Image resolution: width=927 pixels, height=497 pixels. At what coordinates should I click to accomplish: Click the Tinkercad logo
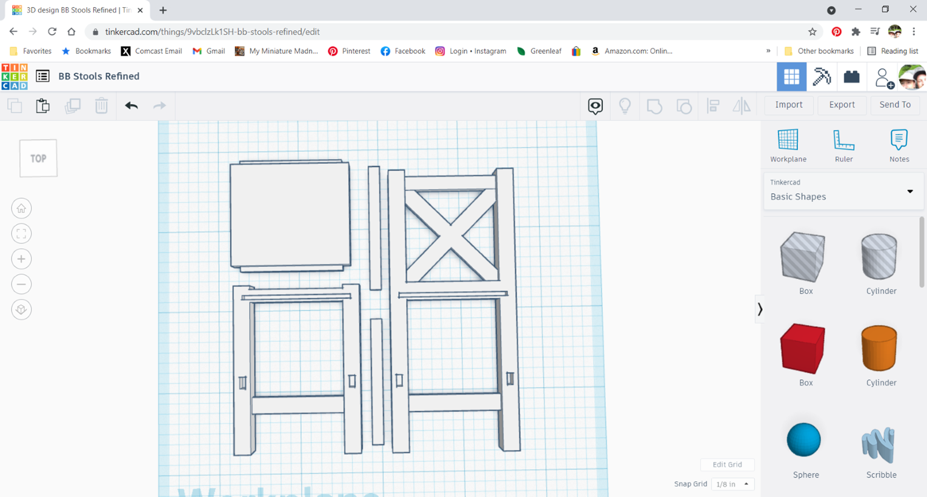tap(15, 76)
